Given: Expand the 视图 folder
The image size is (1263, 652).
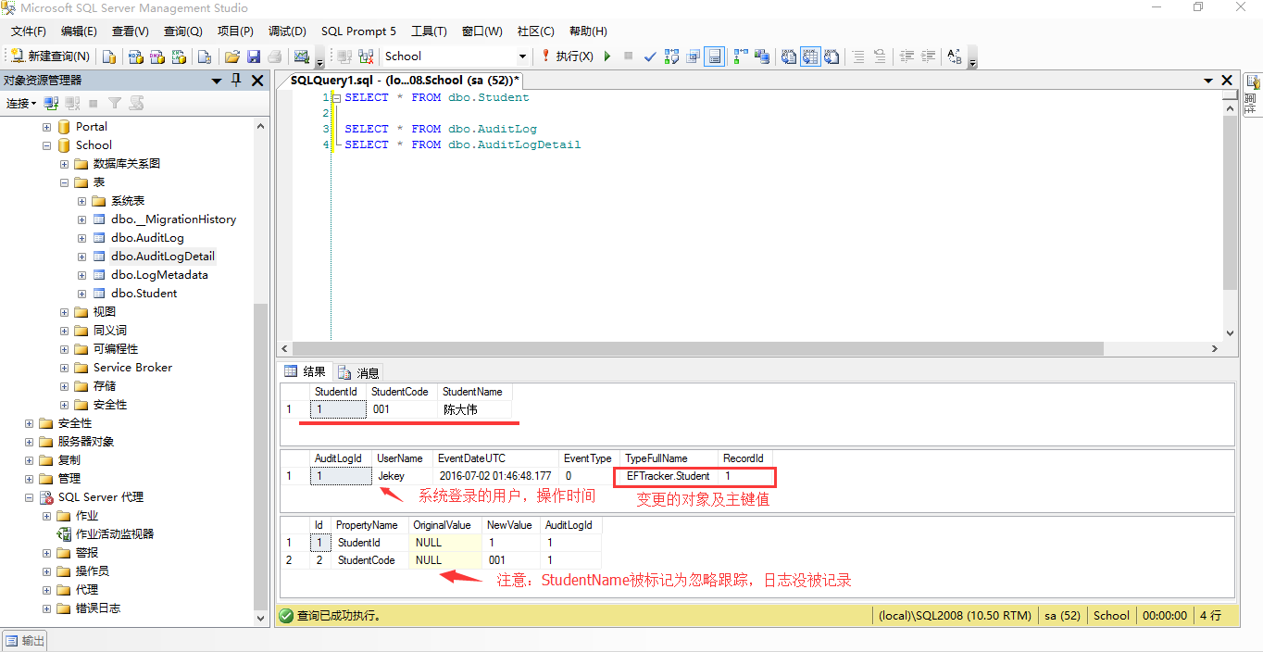Looking at the screenshot, I should [x=64, y=312].
